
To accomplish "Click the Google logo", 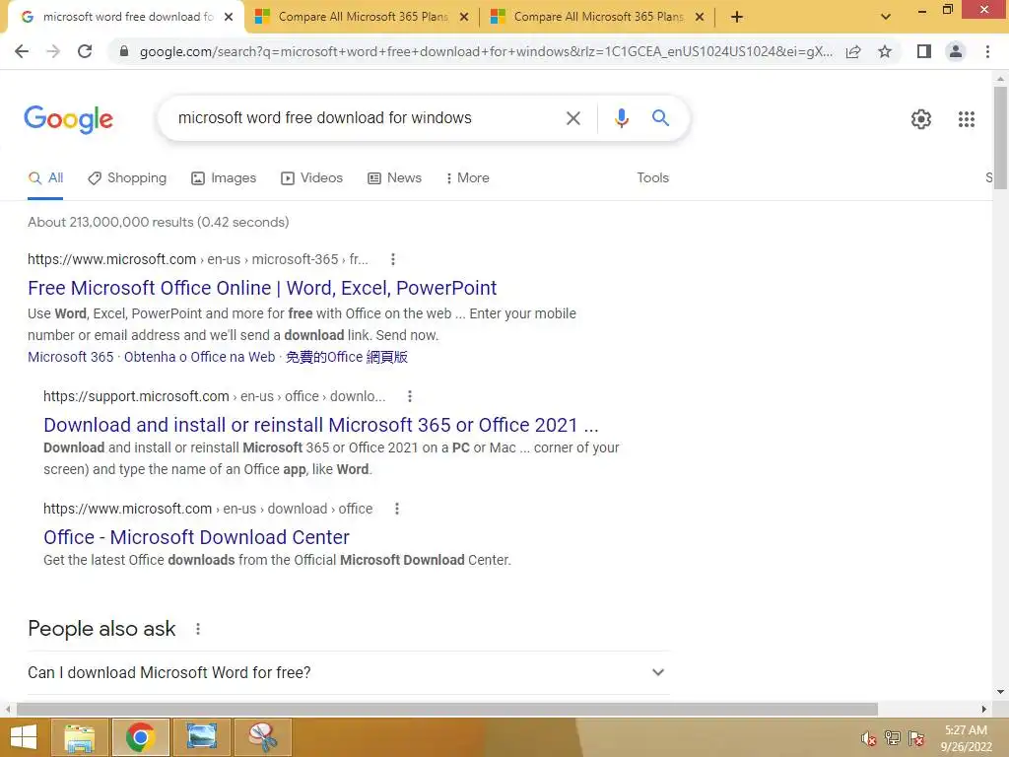I will click(68, 119).
